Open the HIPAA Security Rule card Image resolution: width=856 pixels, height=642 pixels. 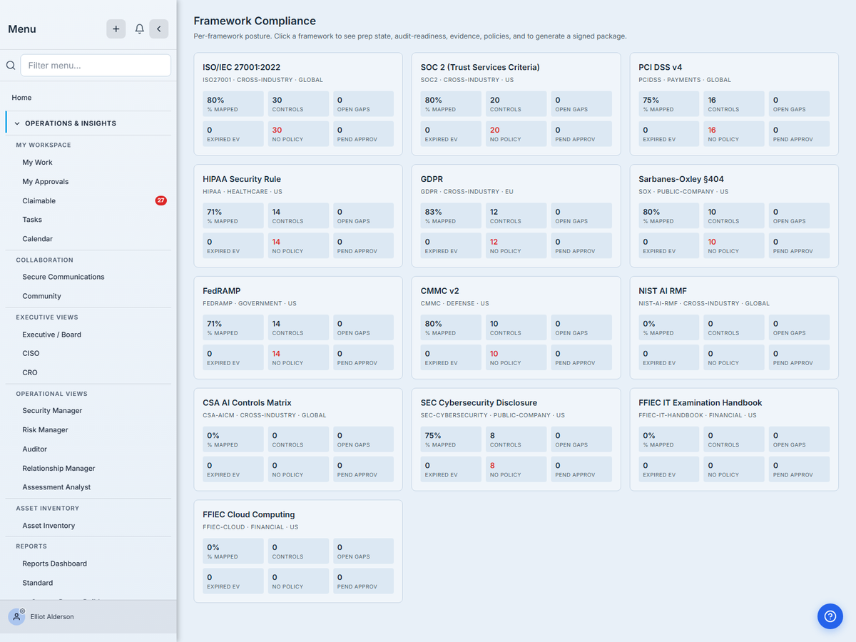pos(298,215)
